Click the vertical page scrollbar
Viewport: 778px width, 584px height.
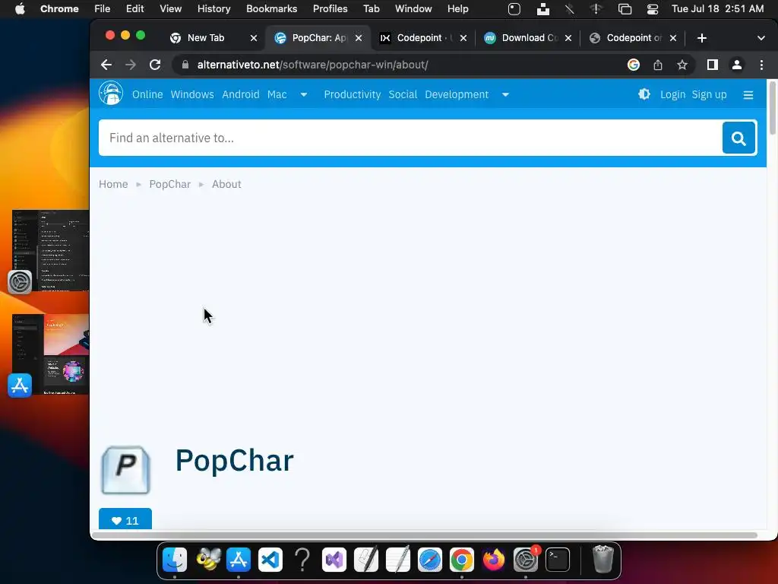click(x=772, y=108)
